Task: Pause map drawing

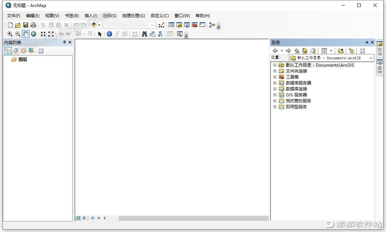Action: pyautogui.click(x=99, y=218)
